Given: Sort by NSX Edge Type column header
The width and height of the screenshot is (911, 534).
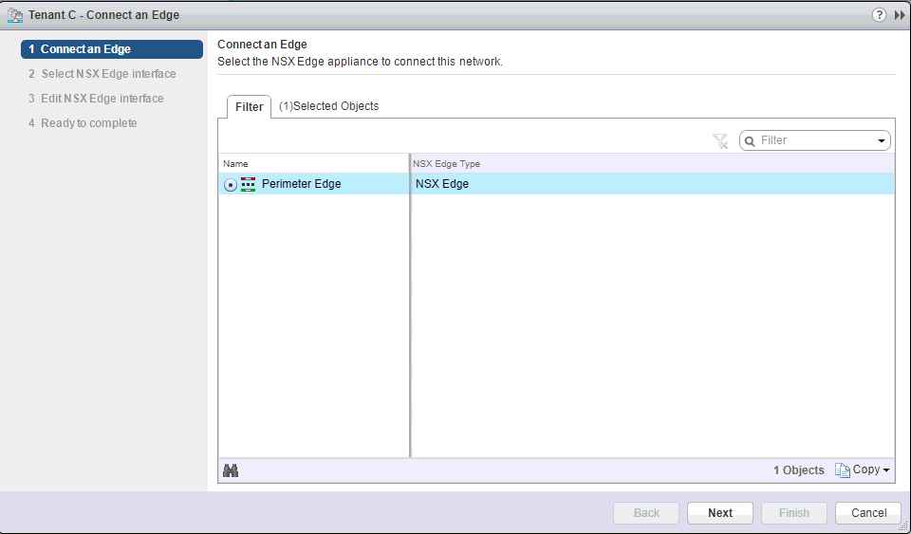Looking at the screenshot, I should coord(653,164).
